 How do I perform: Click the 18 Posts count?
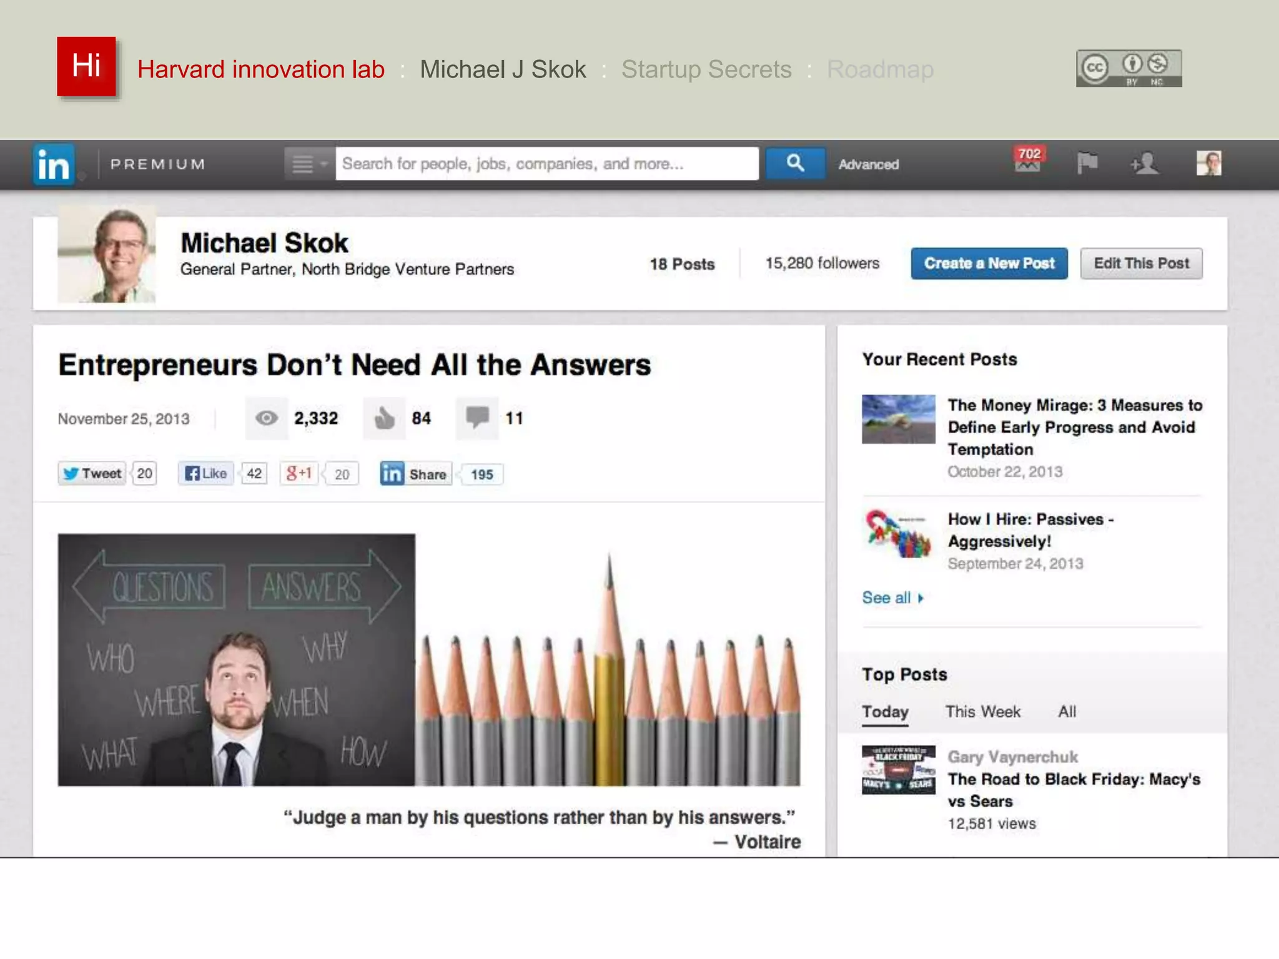(682, 264)
